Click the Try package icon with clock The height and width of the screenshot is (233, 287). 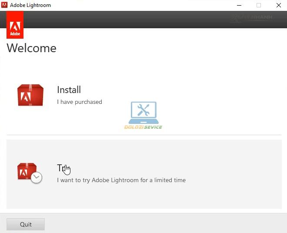[29, 173]
